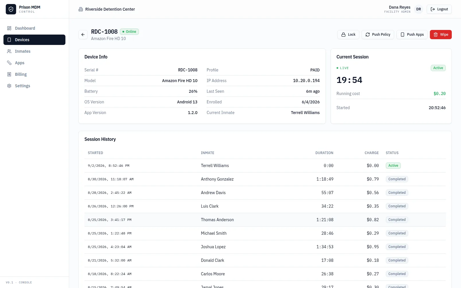
Task: Click the Prison MDM shield logo
Action: (11, 9)
